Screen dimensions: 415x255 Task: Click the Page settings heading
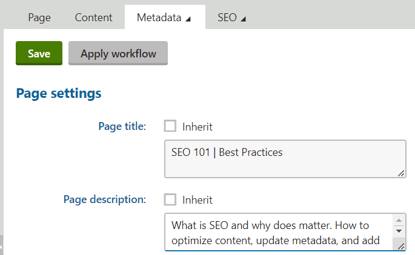(x=58, y=94)
